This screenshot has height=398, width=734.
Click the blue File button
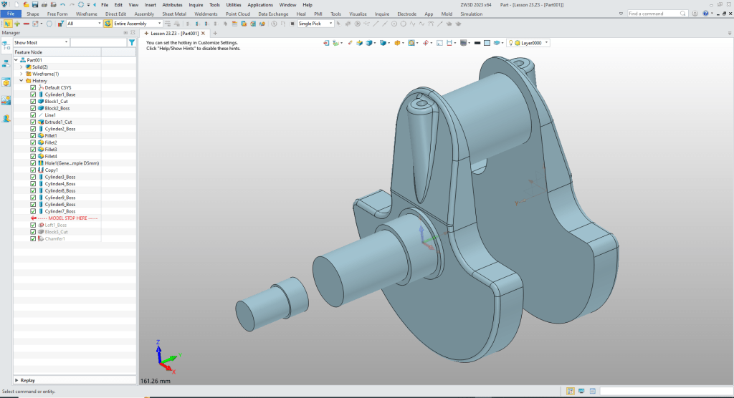click(x=11, y=14)
